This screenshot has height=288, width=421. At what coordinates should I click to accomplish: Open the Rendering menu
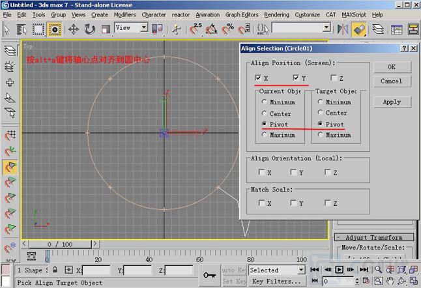276,15
